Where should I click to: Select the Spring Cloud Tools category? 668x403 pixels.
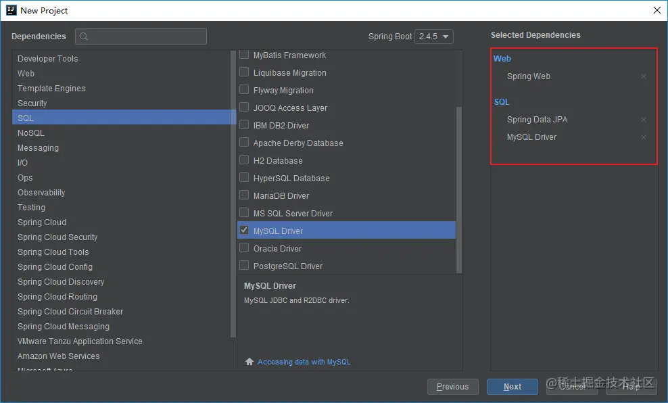click(122, 253)
